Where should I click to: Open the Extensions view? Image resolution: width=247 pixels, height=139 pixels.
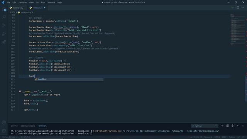click(4, 42)
